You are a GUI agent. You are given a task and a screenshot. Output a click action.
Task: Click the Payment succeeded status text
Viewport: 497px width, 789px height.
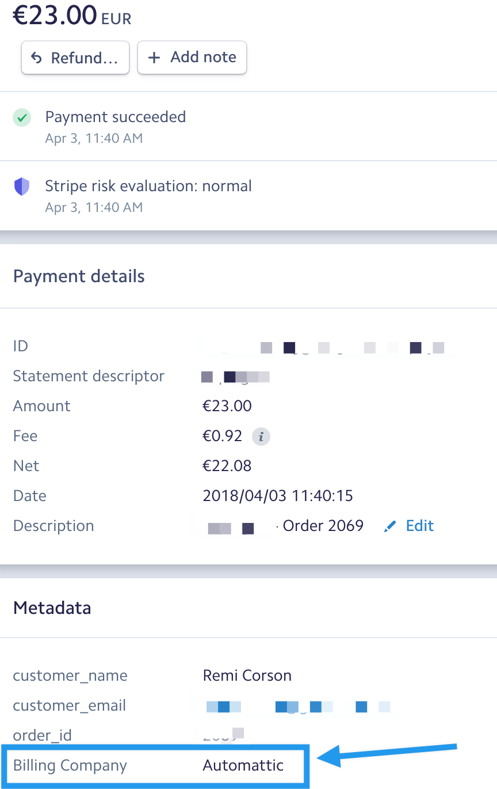point(116,117)
